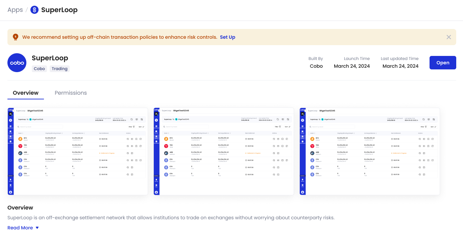This screenshot has height=250, width=463.
Task: Click the Overview section heading
Action: (x=20, y=208)
